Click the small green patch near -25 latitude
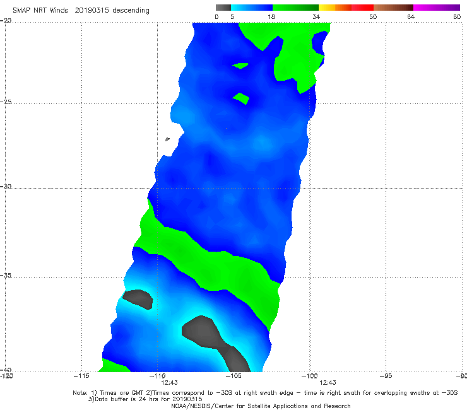 tap(240, 98)
